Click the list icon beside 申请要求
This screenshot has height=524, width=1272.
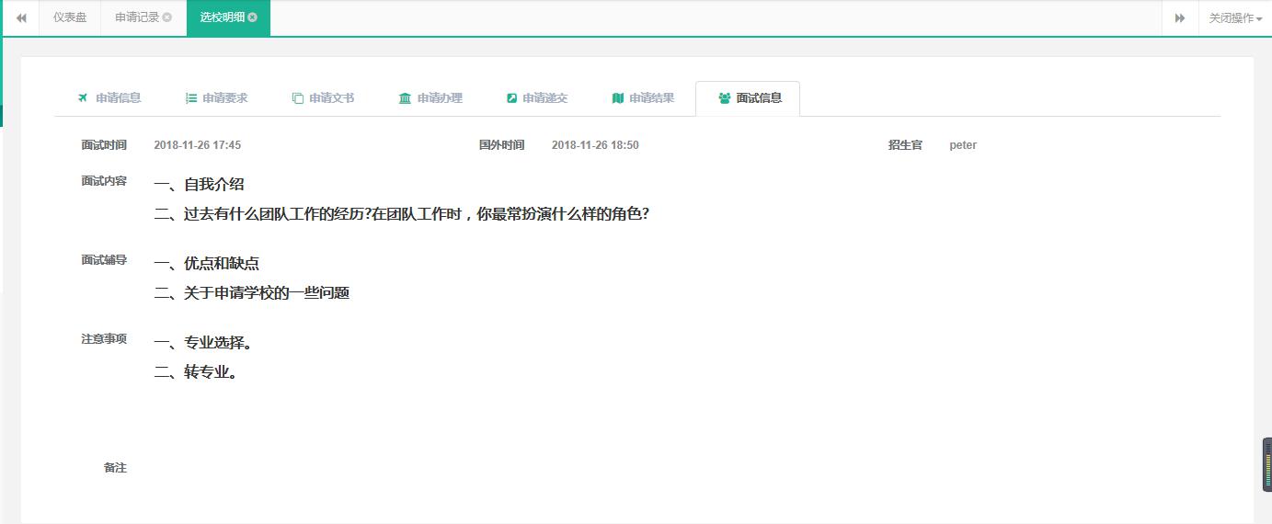[191, 98]
